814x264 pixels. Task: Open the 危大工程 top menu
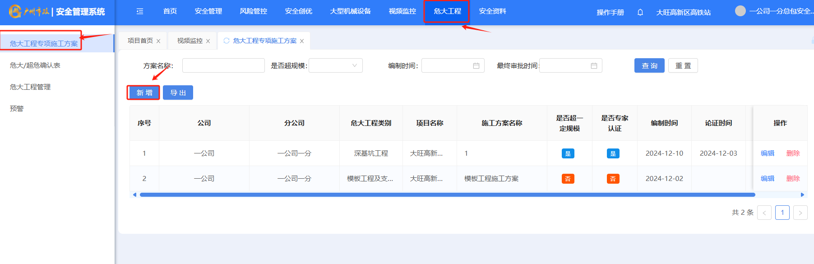click(447, 11)
